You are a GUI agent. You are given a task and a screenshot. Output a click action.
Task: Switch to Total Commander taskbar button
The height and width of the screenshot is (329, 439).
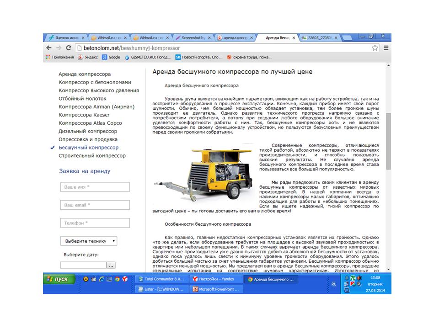[161, 279]
